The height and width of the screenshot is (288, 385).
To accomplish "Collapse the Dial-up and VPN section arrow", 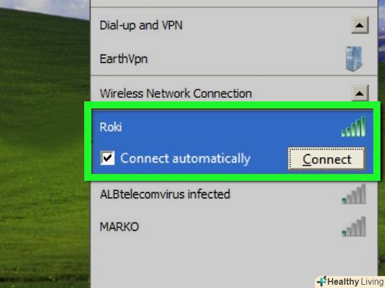I will click(x=360, y=25).
